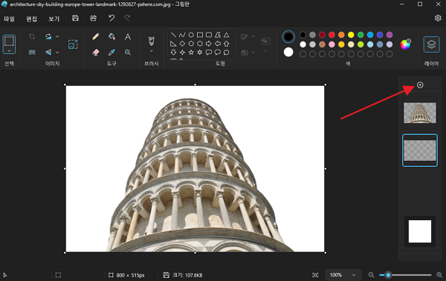Click the Share icon
Screen dimensions: 446x281
pos(94,19)
